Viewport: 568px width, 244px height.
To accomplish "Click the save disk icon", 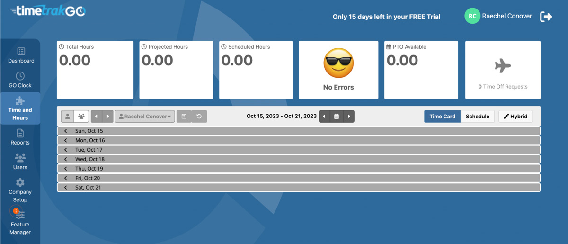I will pyautogui.click(x=184, y=116).
